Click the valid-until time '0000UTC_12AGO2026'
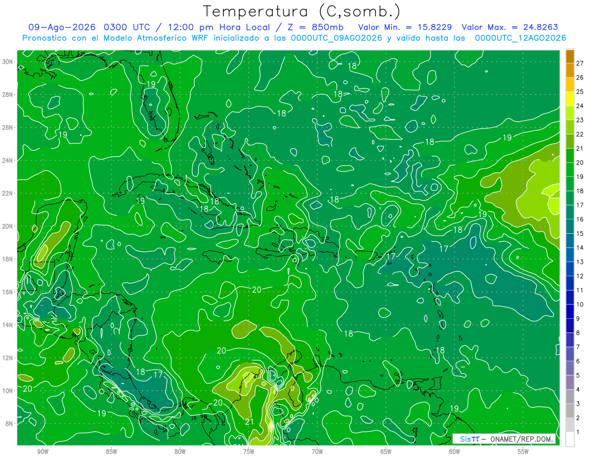This screenshot has width=593, height=458. pos(520,38)
